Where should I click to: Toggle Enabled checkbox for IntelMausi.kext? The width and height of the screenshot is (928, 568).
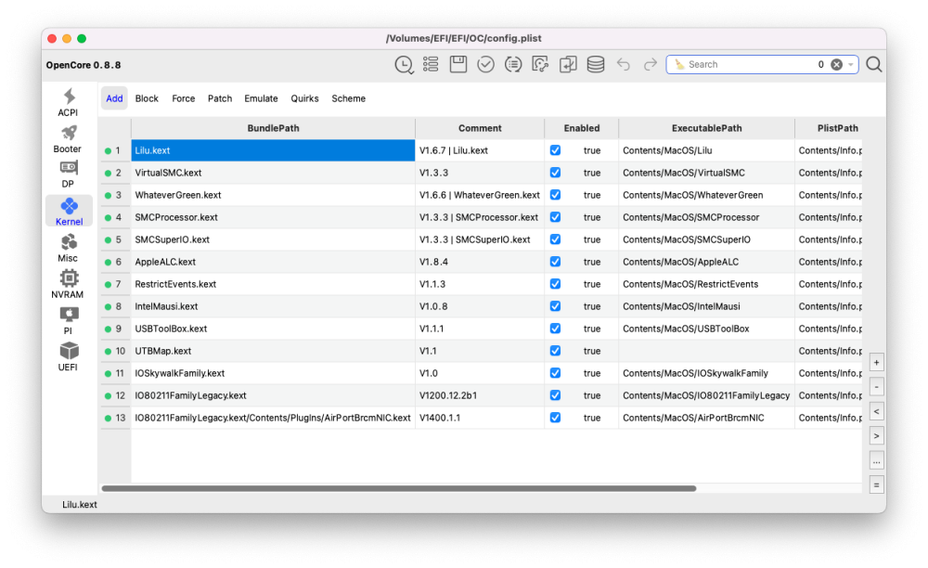coord(555,306)
